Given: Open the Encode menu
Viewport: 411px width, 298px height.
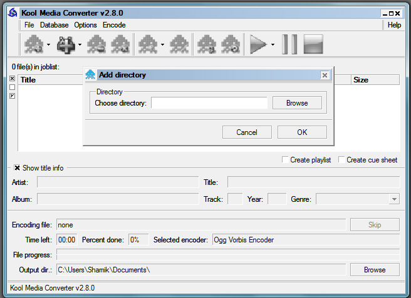Looking at the screenshot, I should tap(114, 25).
